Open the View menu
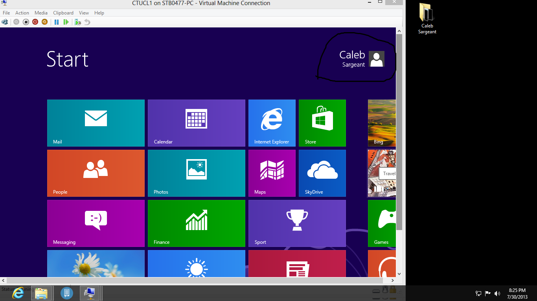The image size is (537, 301). (84, 13)
